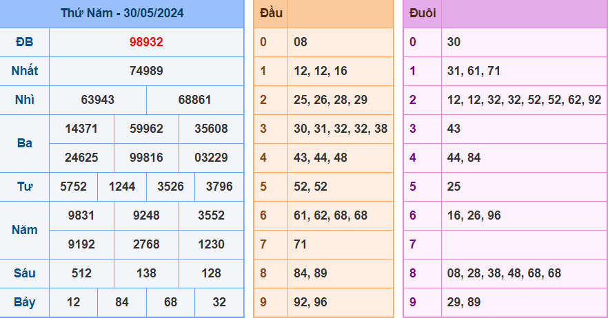Click the Đuôi column header
This screenshot has height=318, width=608.
[423, 13]
